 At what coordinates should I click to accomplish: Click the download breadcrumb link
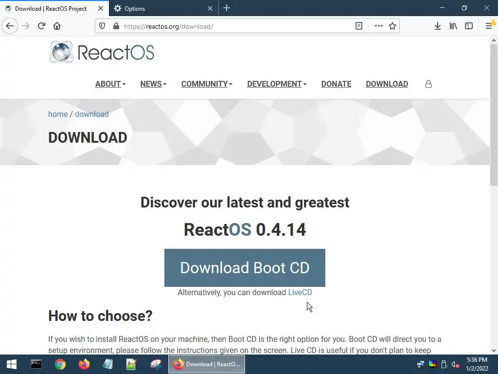tap(92, 114)
